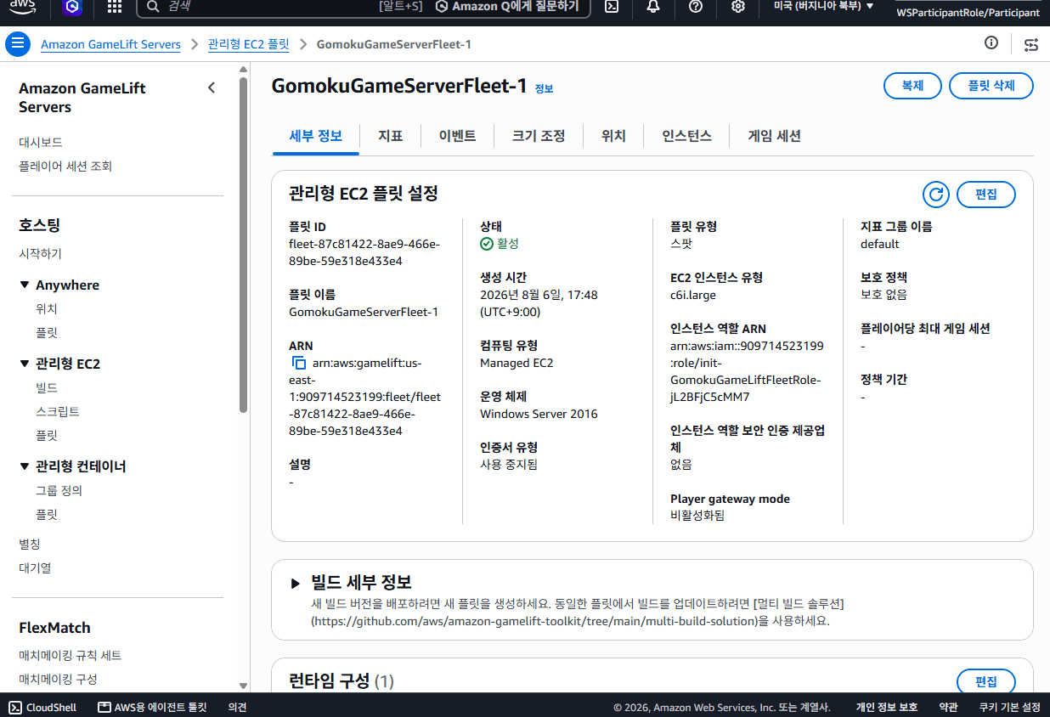Open page preferences icon beside info icon
This screenshot has width=1050, height=717.
pos(1031,44)
